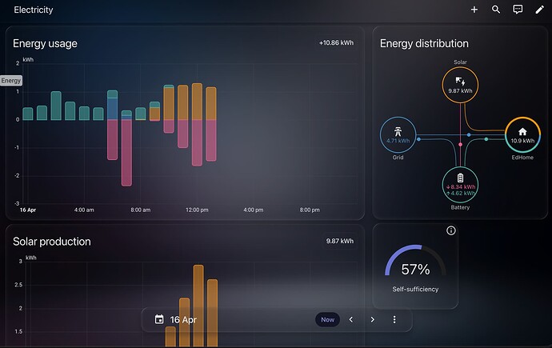
Task: Click the 8.34 kWh battery charge value
Action: click(461, 187)
